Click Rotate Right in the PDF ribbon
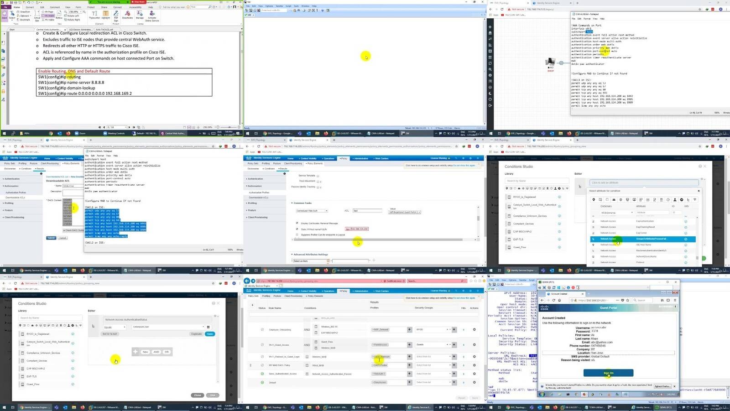Viewport: 730px width, 411px height. (73, 20)
